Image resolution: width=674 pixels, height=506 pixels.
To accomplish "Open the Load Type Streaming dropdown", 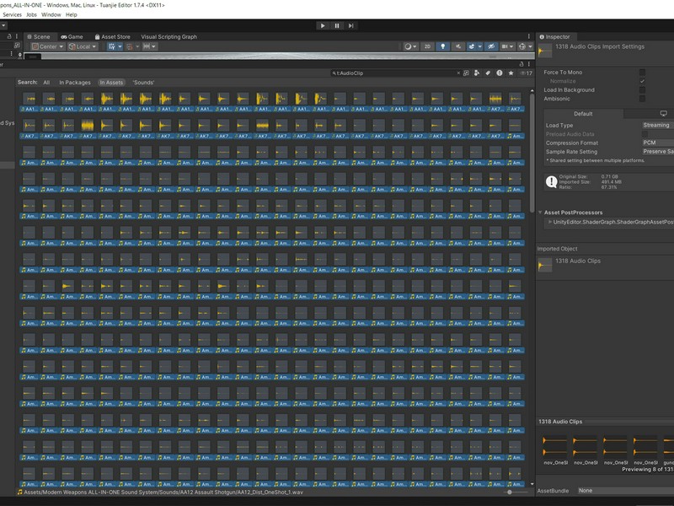I will coord(658,125).
